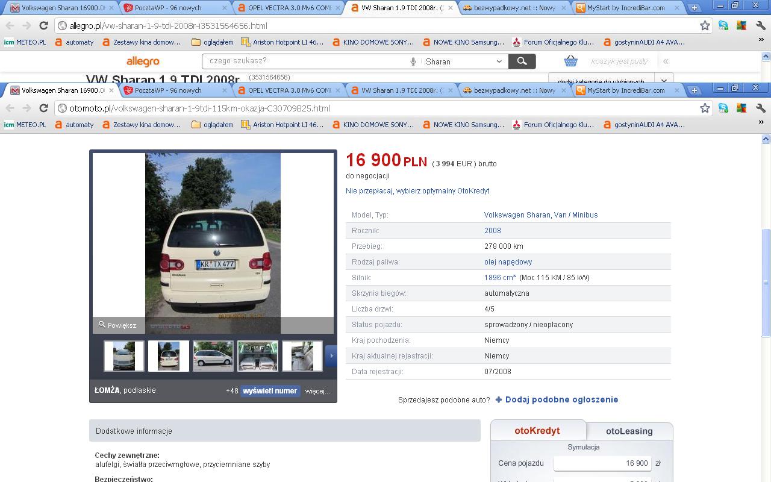
Task: Click the Skype extension icon in the otomoto window
Action: pos(723,108)
